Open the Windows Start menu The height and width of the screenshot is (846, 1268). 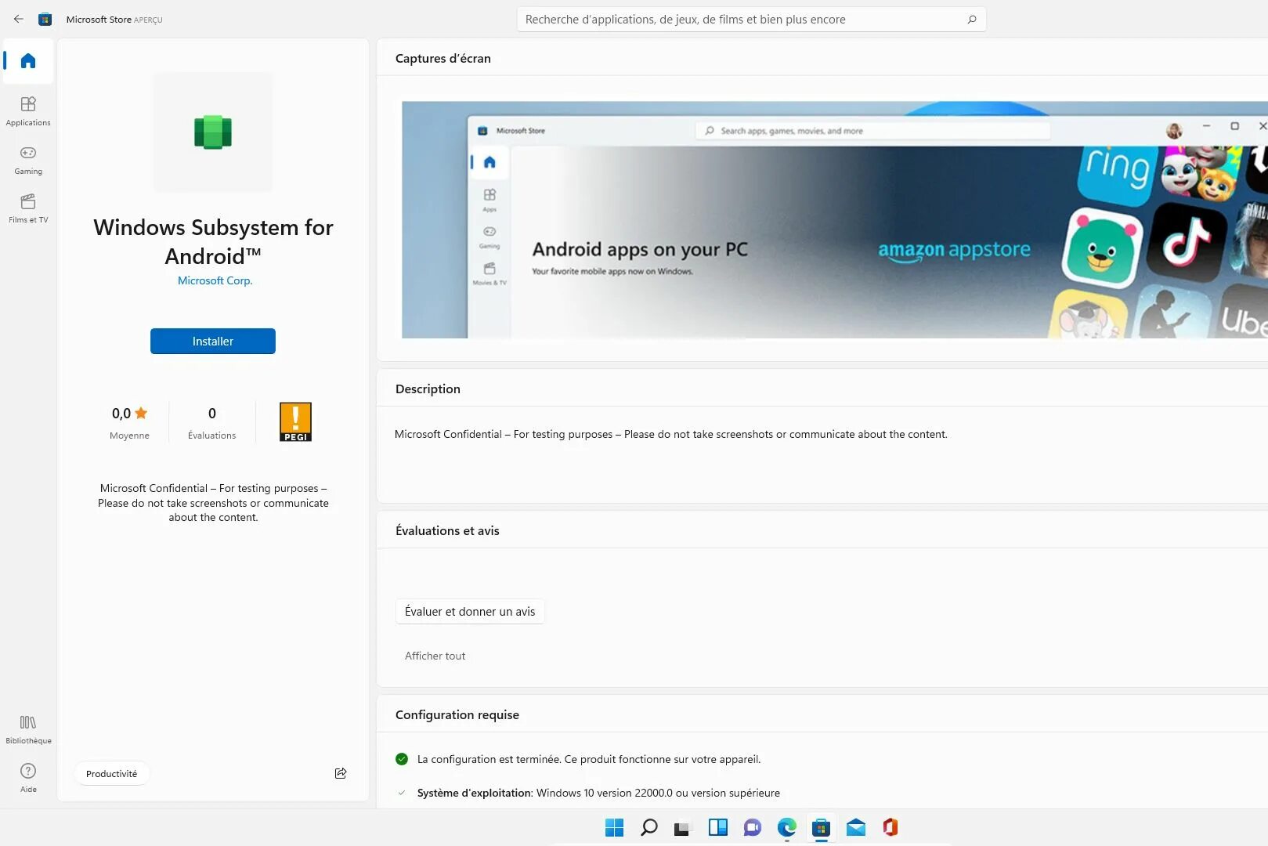(615, 827)
